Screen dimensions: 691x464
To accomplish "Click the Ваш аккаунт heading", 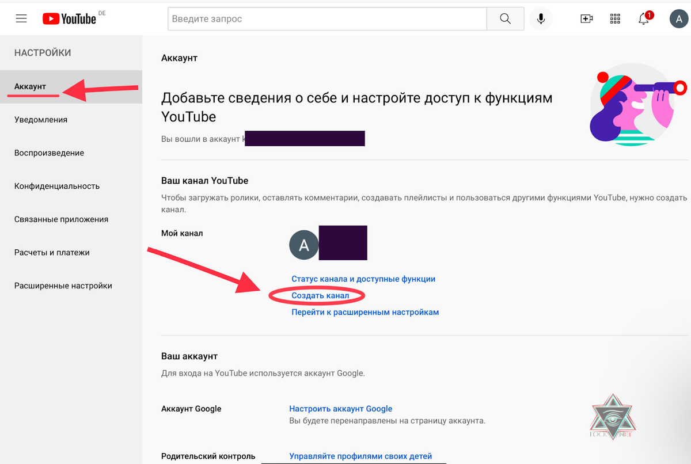I will tap(189, 356).
